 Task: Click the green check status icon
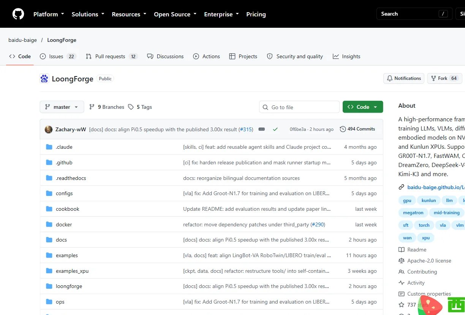pyautogui.click(x=275, y=129)
